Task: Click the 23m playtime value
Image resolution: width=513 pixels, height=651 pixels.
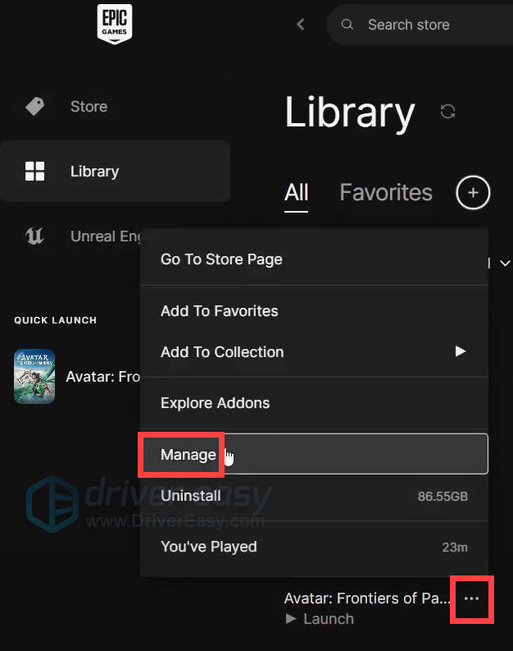Action: [455, 548]
